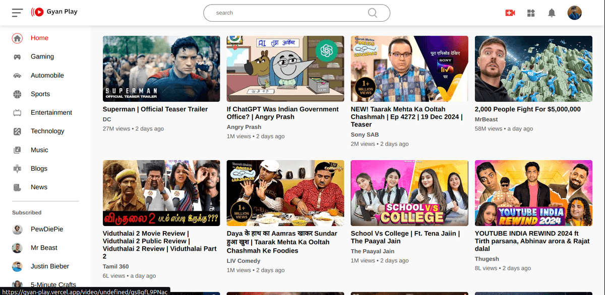Select the Sports basketball icon

[17, 94]
